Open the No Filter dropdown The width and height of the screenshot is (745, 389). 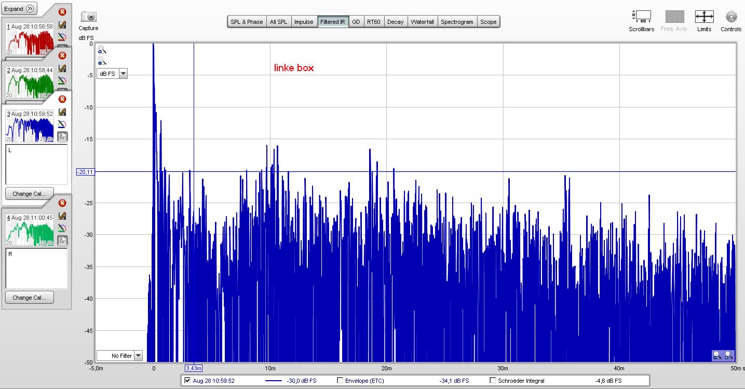[x=120, y=356]
